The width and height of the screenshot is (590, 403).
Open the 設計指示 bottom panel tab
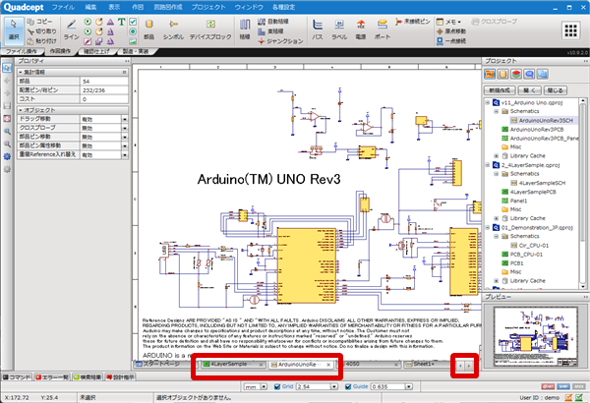(121, 377)
